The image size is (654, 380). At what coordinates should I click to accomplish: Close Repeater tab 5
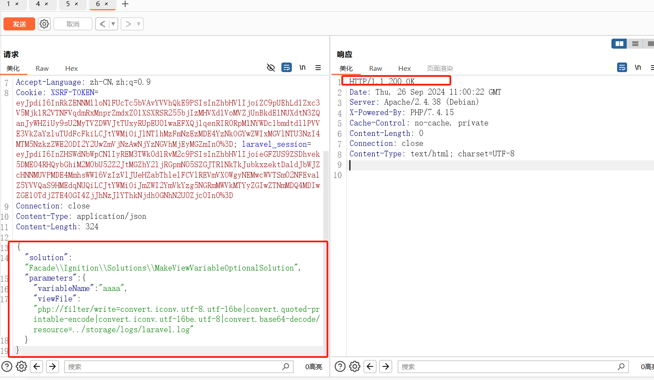(76, 4)
